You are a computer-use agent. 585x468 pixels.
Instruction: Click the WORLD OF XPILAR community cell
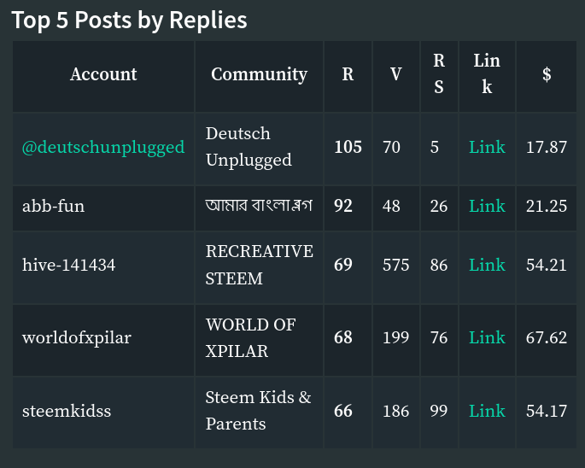[251, 337]
